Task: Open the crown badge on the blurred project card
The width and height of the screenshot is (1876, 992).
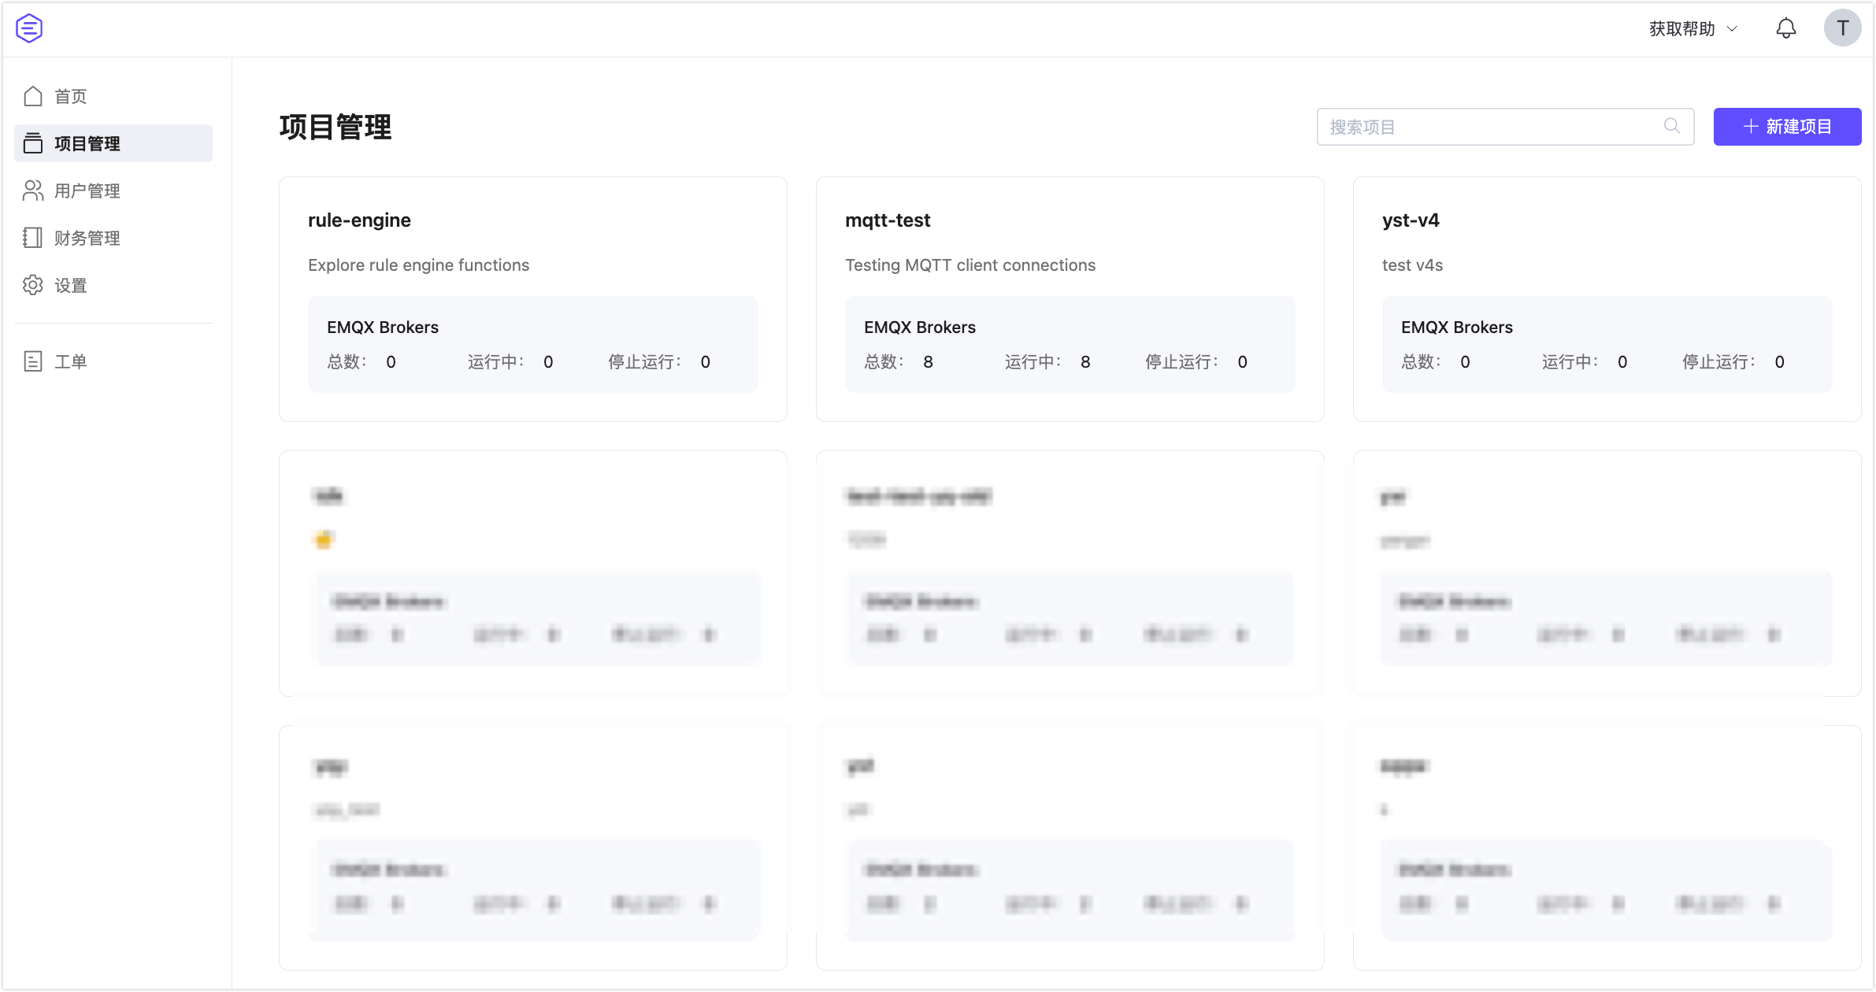Action: [322, 539]
